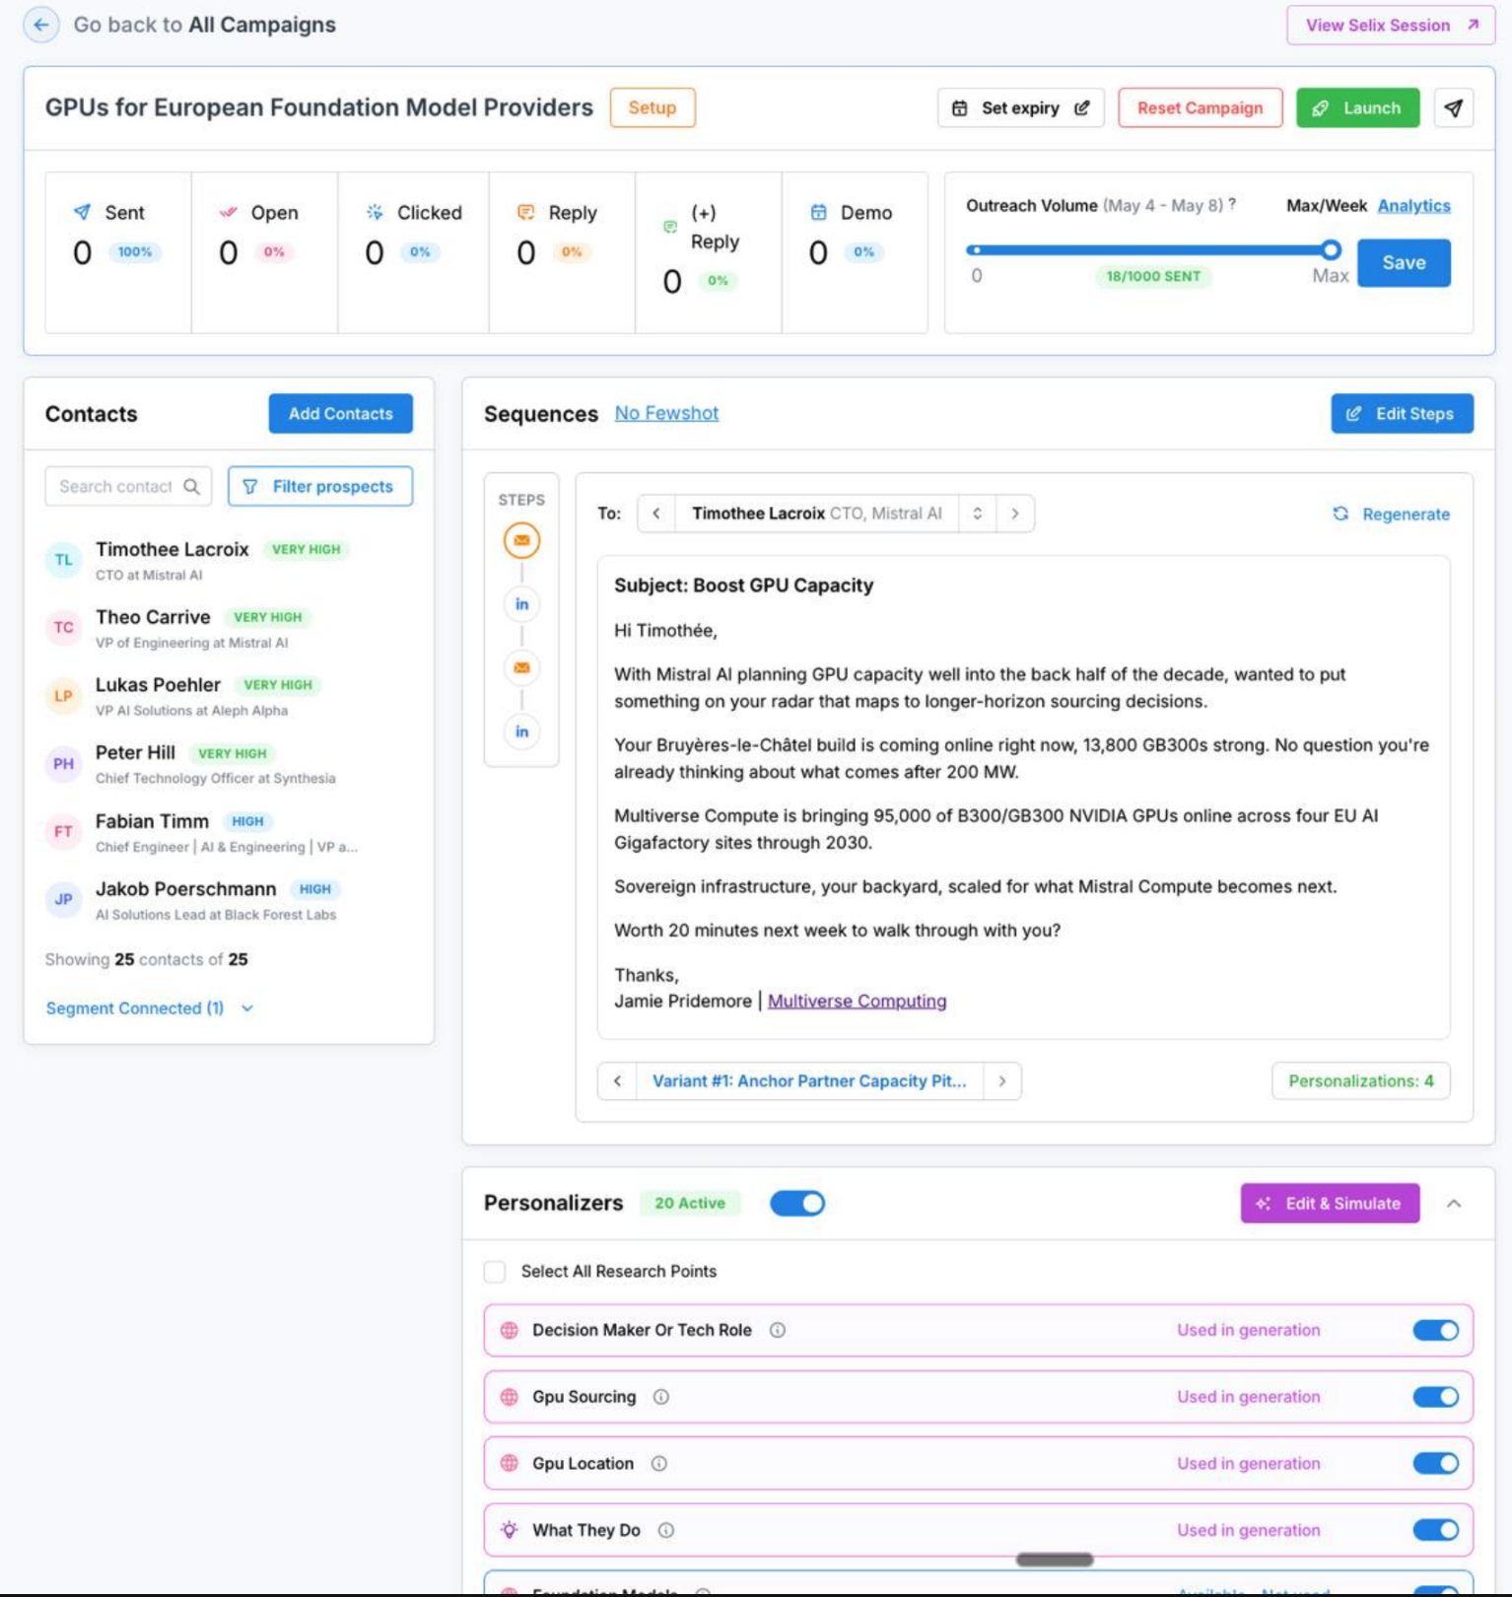Viewport: 1512px width, 1597px height.
Task: Select contact Jakob Poerschmann
Action: point(227,900)
